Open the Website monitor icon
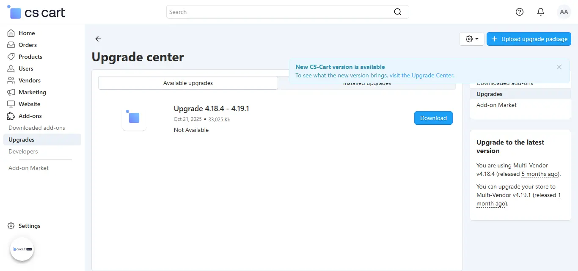This screenshot has width=578, height=271. (11, 104)
